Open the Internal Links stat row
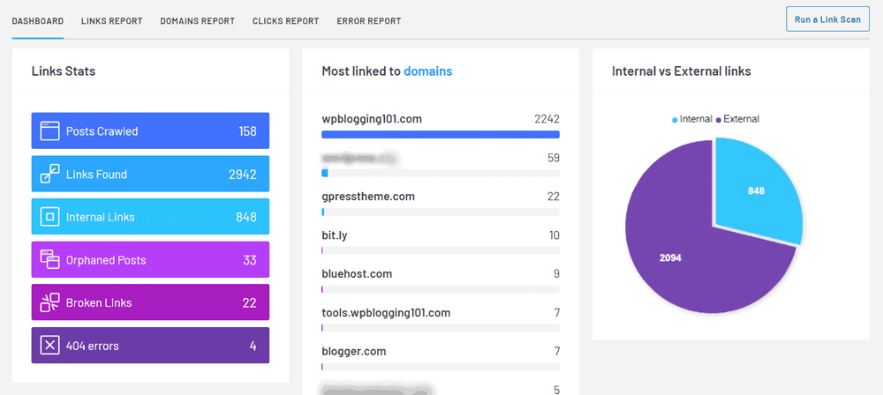The height and width of the screenshot is (395, 883). click(150, 217)
